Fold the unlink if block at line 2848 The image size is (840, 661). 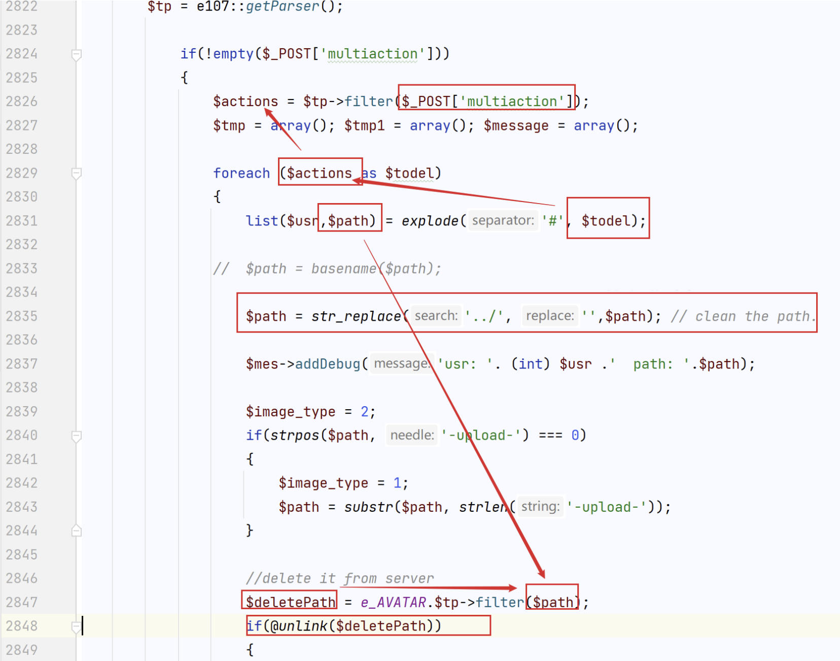click(x=76, y=626)
